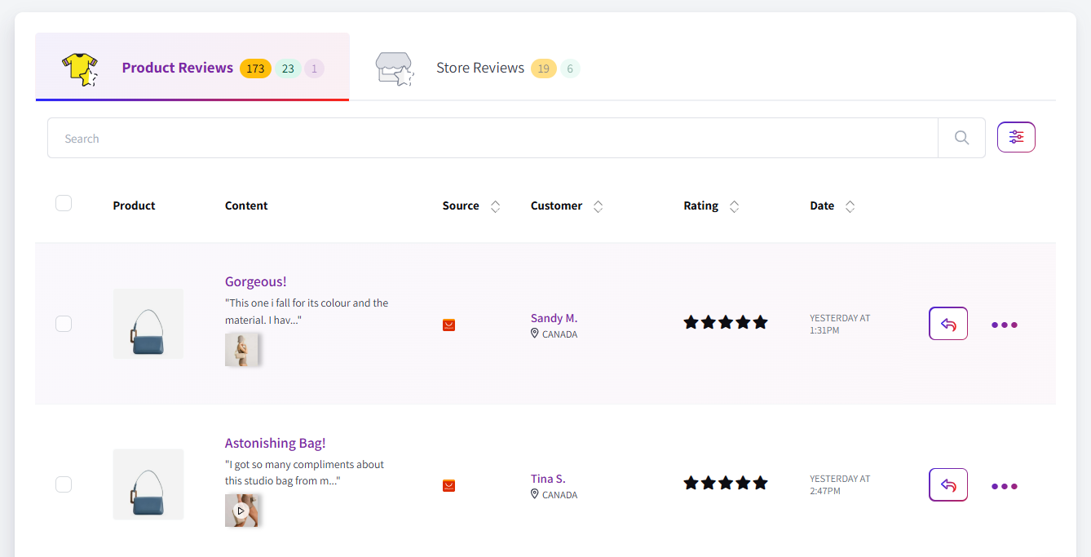Sort reviews by Date column

click(850, 206)
